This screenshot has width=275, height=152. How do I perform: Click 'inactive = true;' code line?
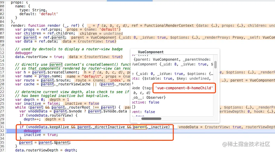(x=41, y=135)
